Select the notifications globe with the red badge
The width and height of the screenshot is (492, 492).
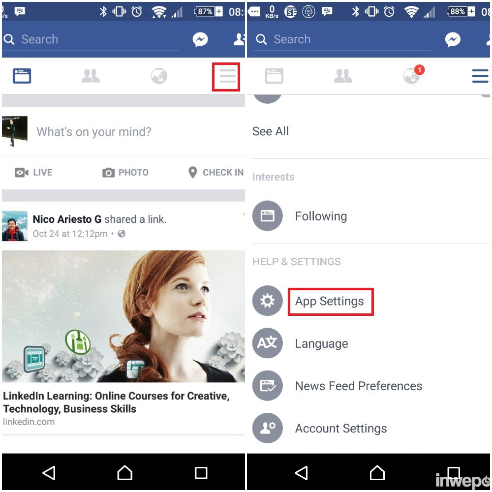click(411, 76)
